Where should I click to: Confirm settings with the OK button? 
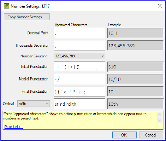(x=124, y=135)
